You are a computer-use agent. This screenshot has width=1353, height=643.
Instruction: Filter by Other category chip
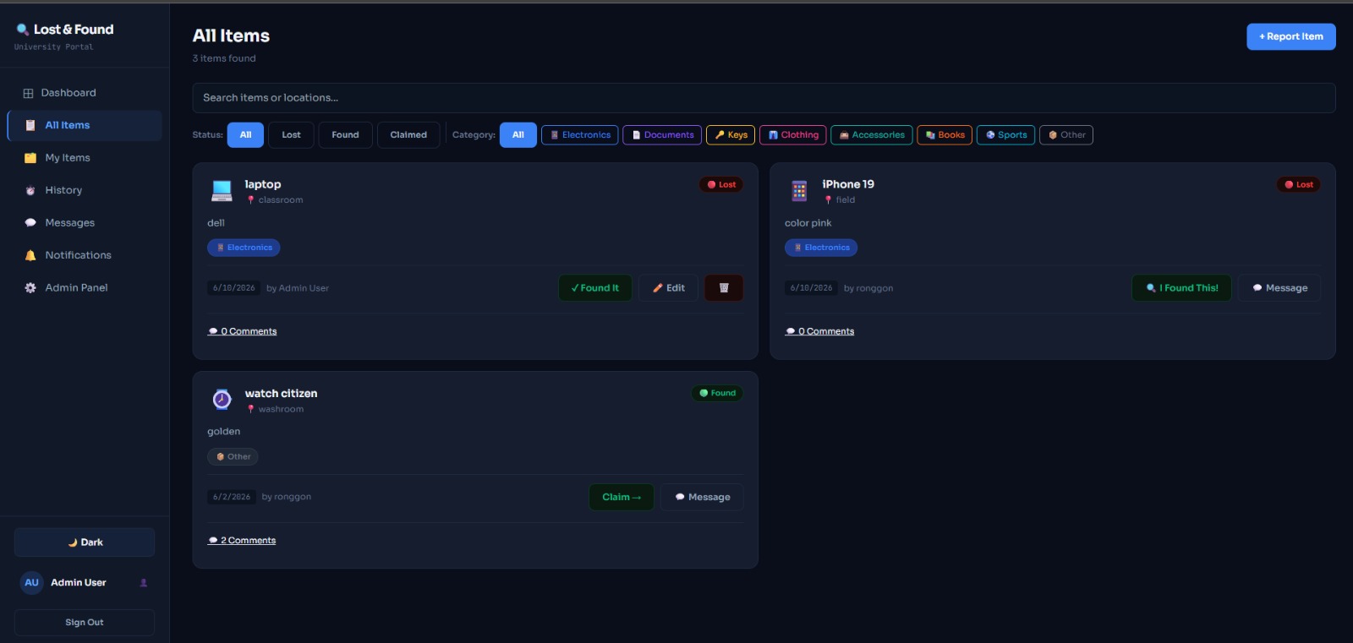[1066, 135]
